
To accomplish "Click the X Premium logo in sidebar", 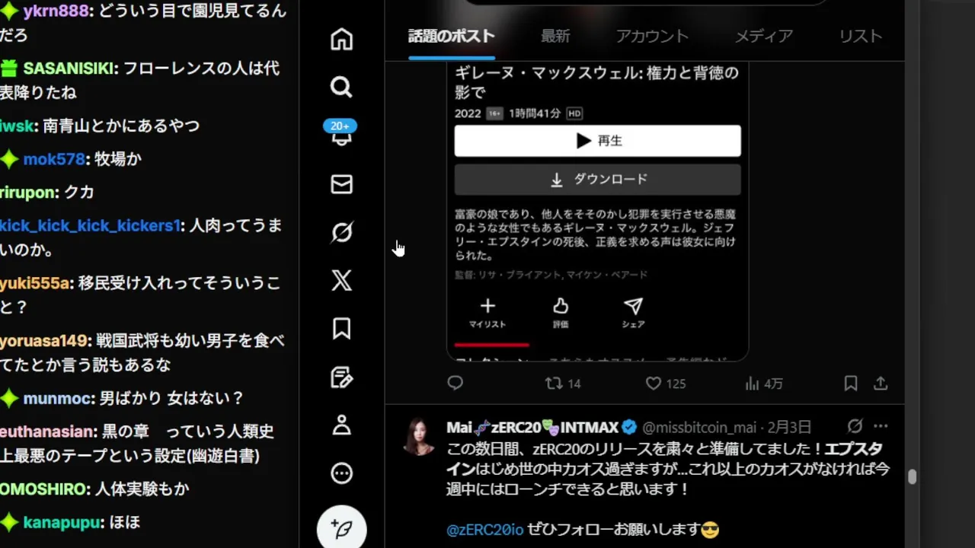I will tap(341, 280).
